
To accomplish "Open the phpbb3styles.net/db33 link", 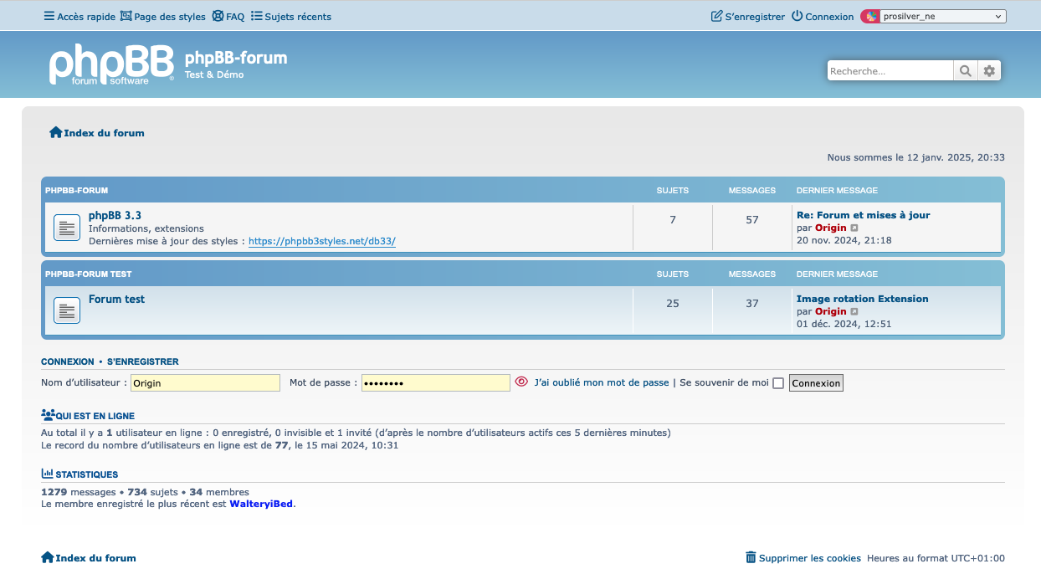I will [322, 241].
